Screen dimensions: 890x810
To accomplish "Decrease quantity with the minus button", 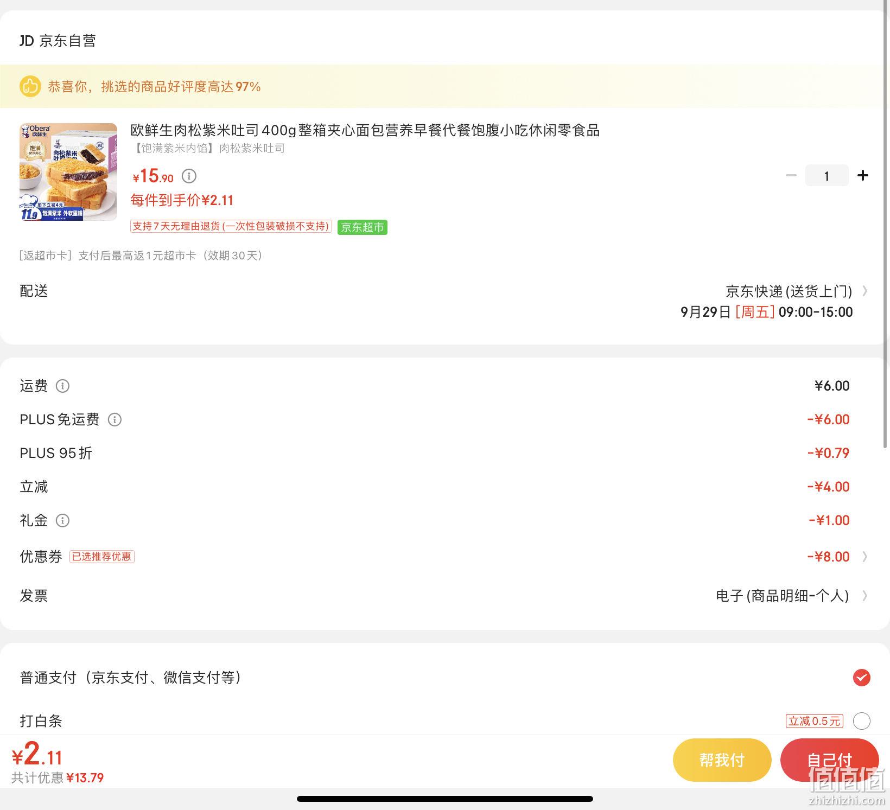I will coord(791,175).
